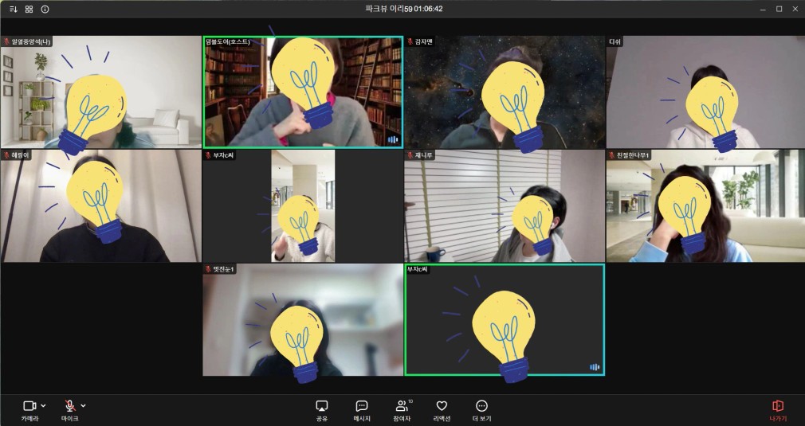
Task: Click the 재니무 name label
Action: [424, 155]
